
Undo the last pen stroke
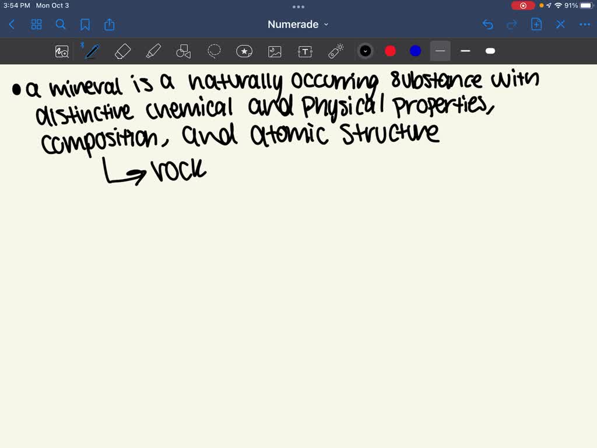point(488,24)
